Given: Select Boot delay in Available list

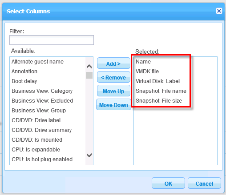Looking at the screenshot, I should point(24,81).
